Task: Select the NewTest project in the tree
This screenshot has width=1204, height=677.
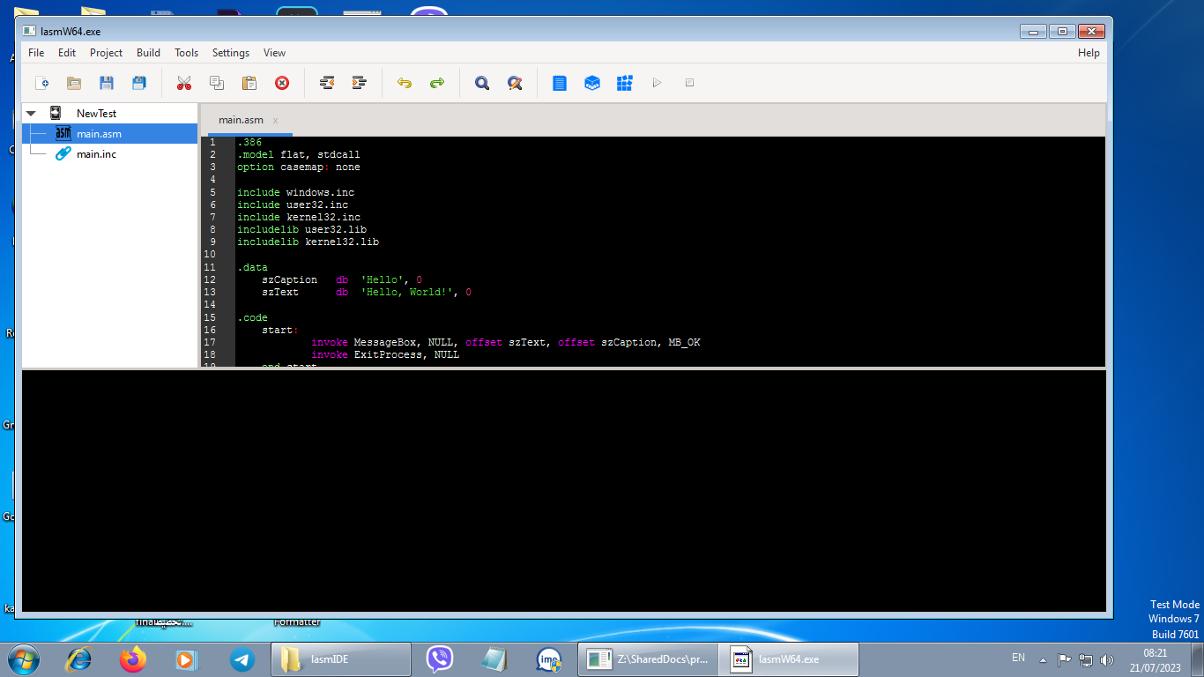Action: 96,114
